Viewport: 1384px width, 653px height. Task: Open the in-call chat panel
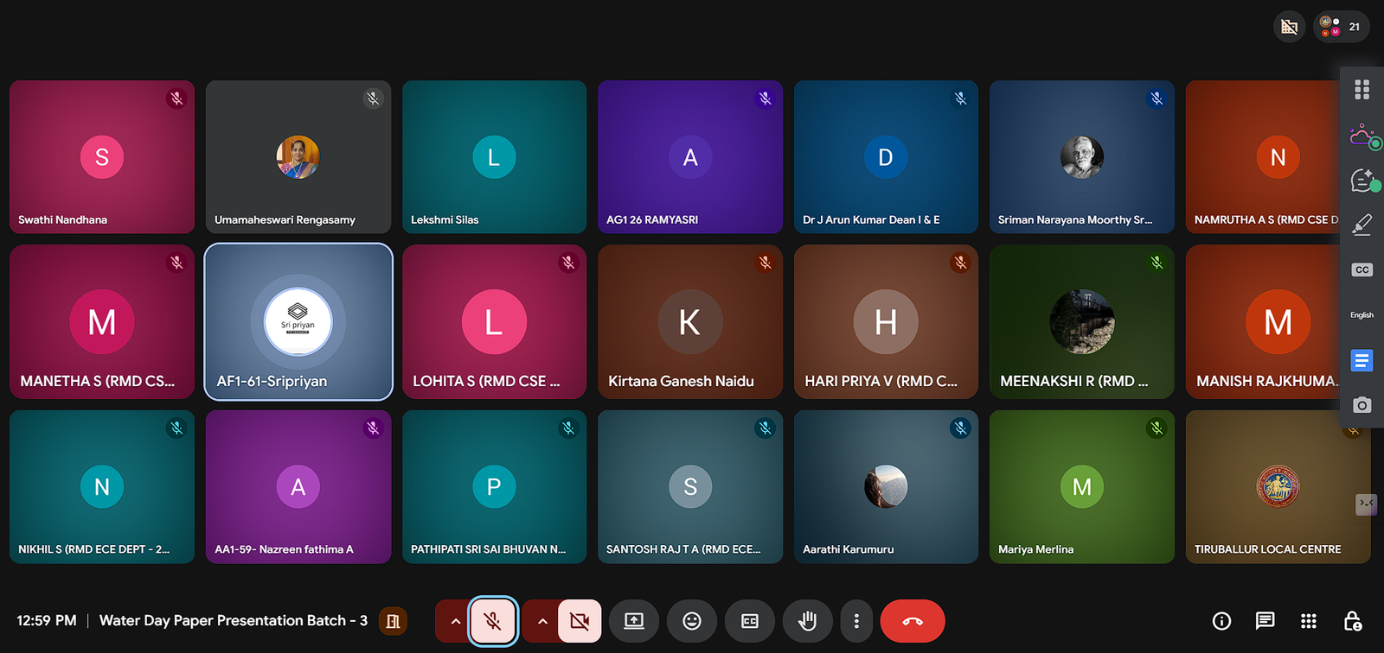coord(1265,621)
